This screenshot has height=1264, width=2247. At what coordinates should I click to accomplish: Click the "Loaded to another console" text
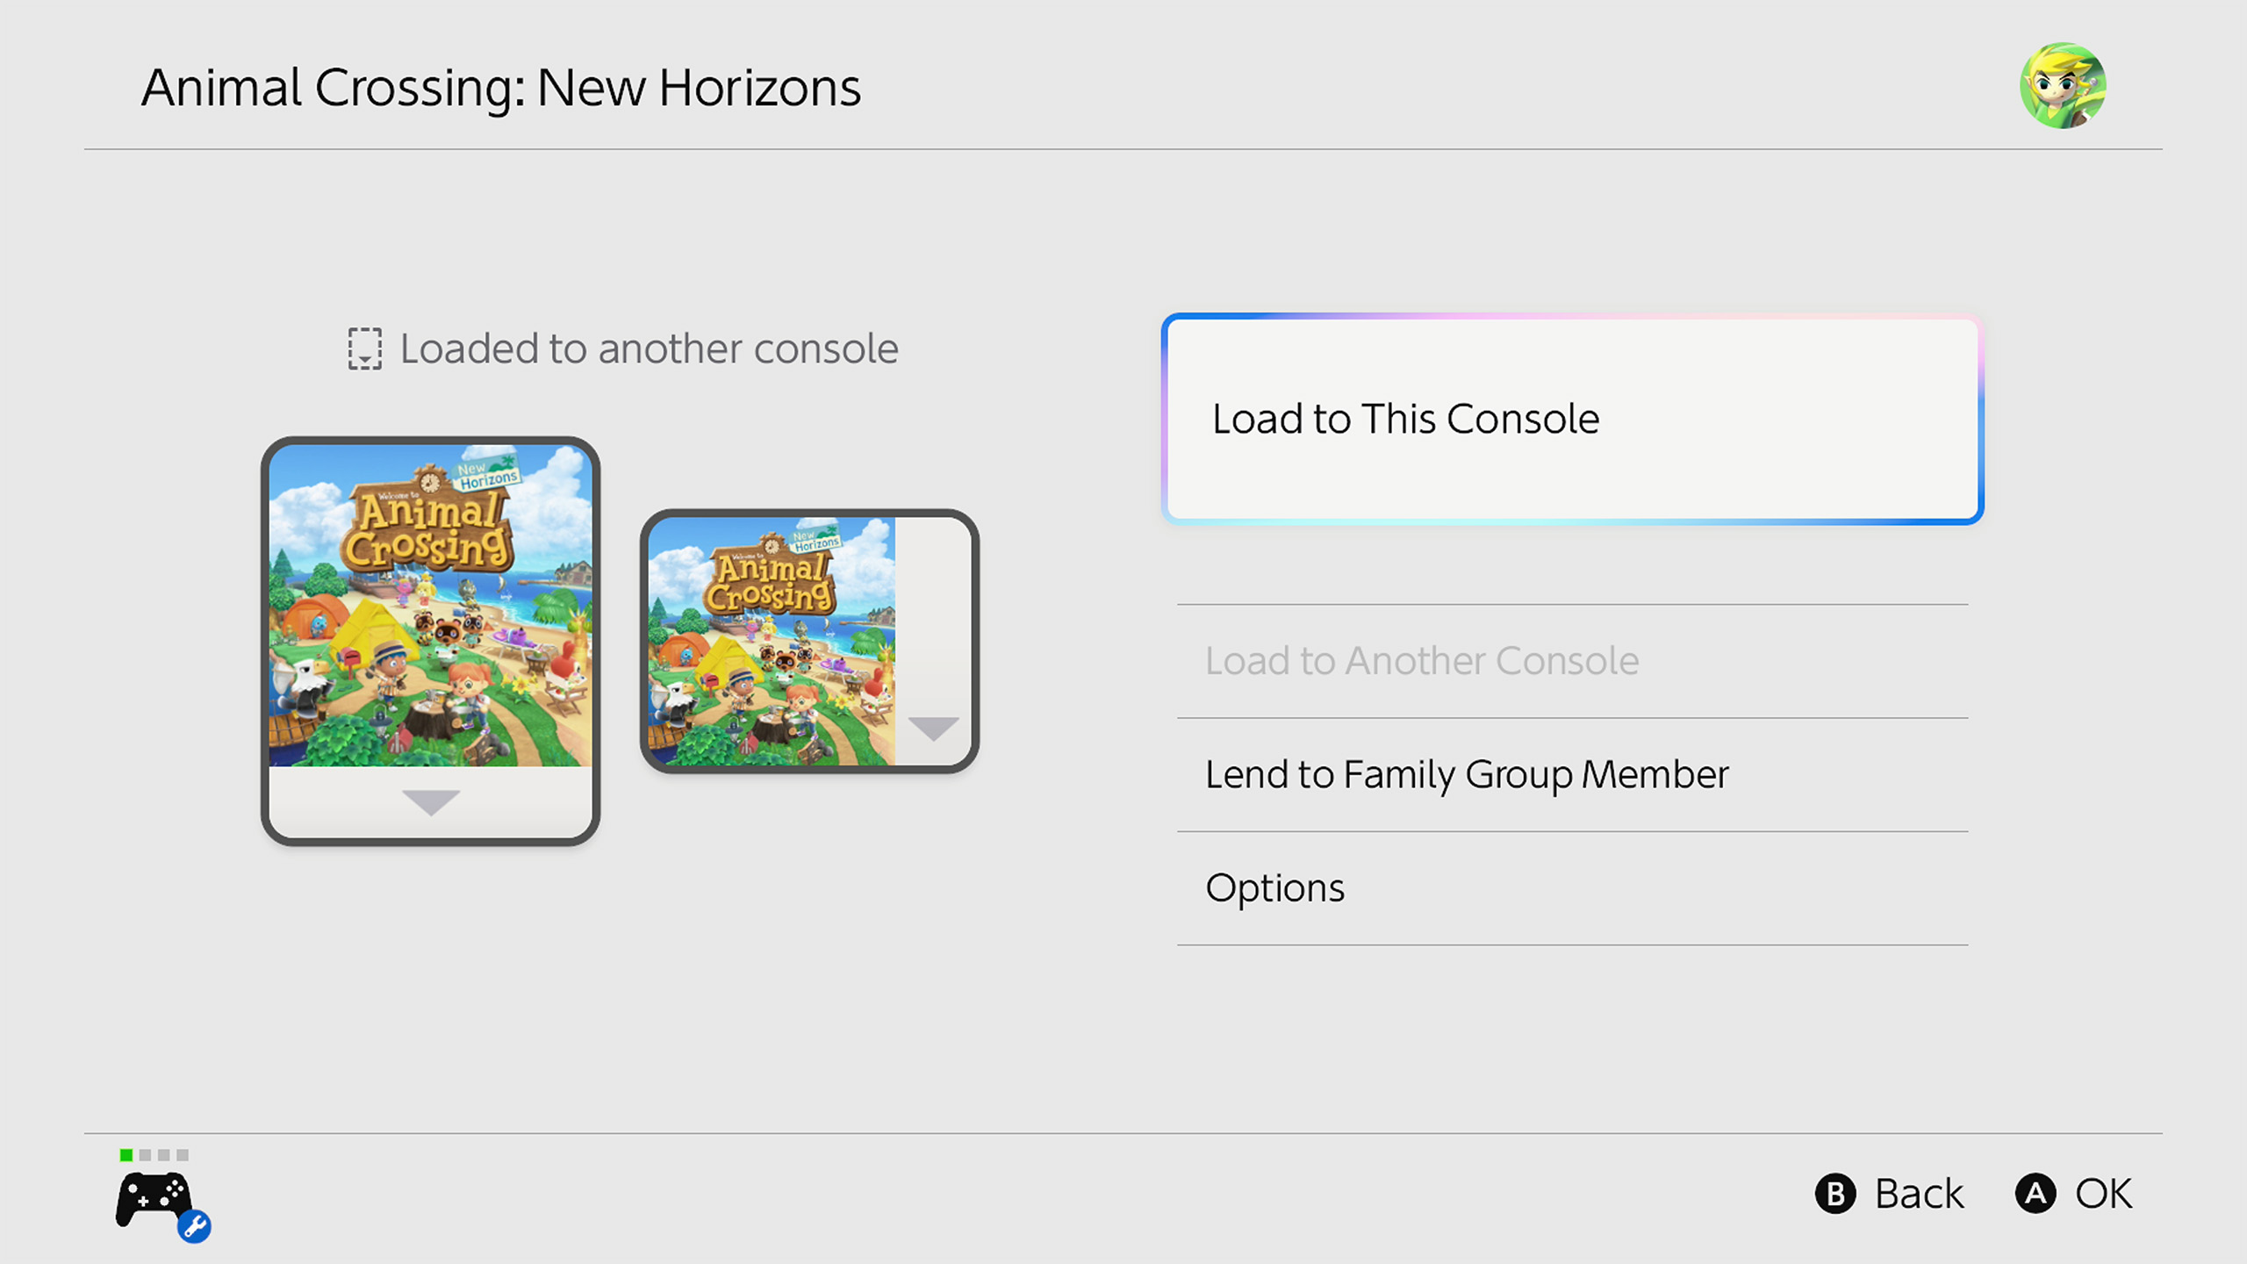click(x=649, y=348)
